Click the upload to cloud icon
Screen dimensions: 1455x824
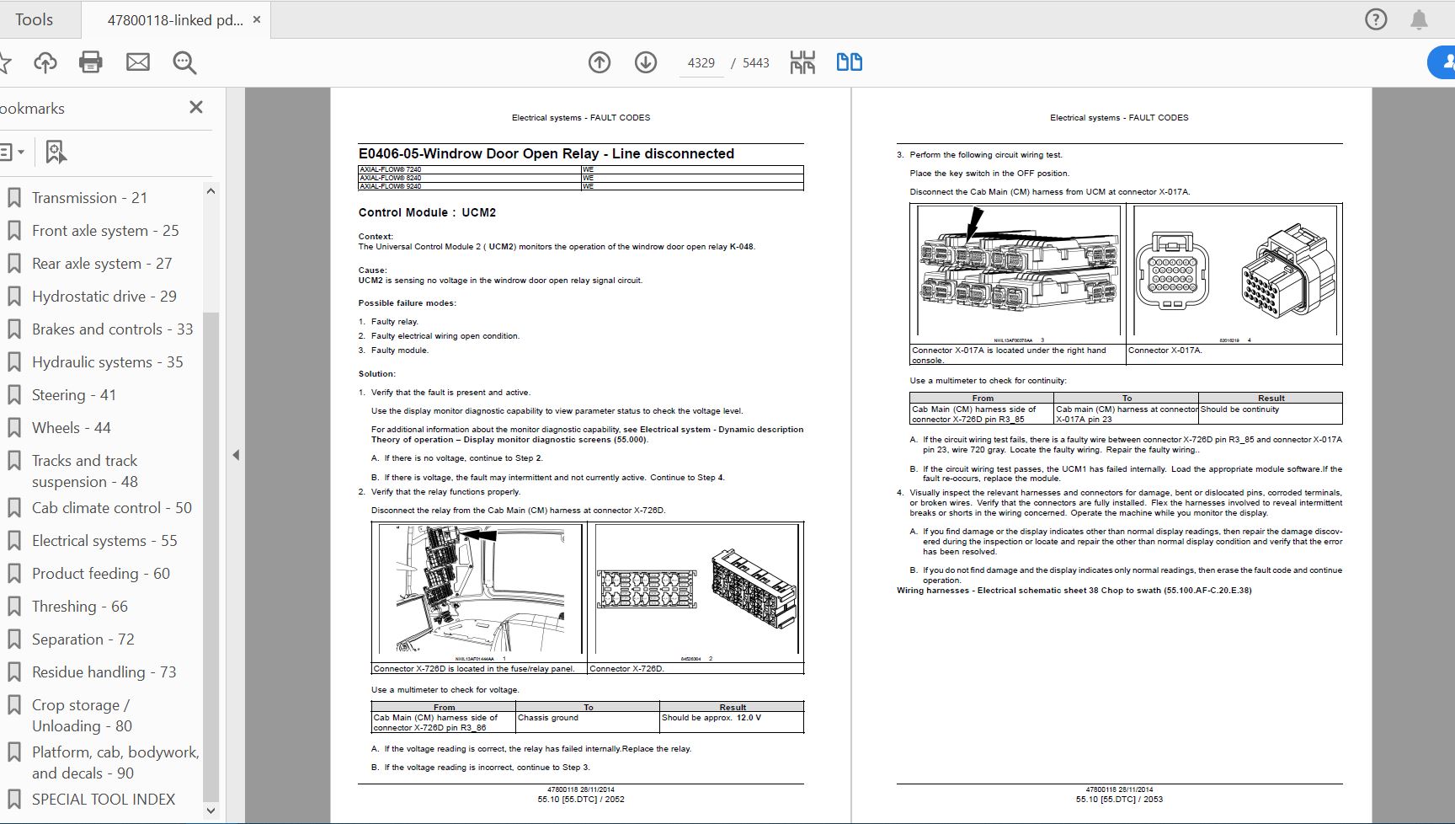coord(45,62)
